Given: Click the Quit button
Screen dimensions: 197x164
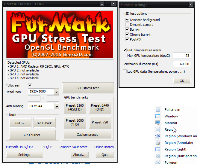Looking at the screenshot, I should [105, 155].
